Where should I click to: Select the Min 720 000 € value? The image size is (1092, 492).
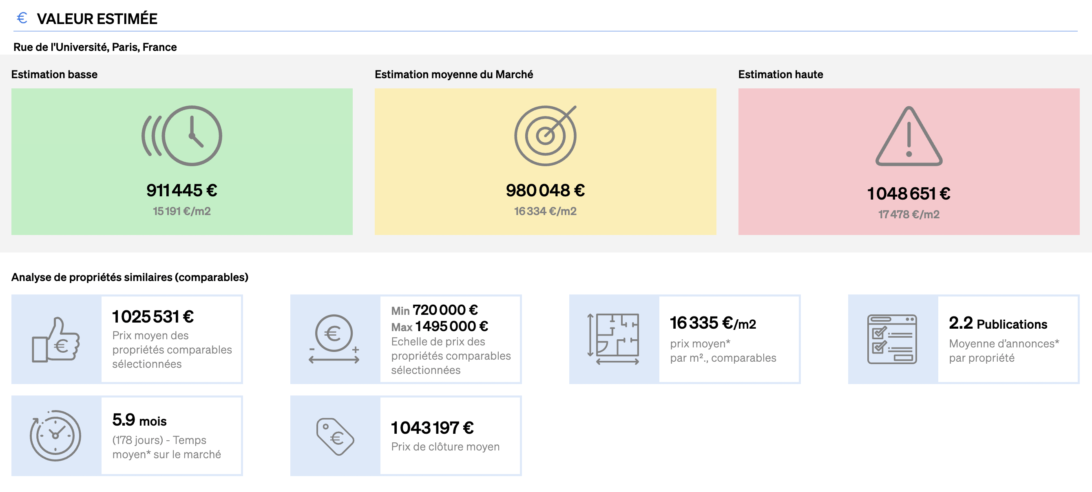tap(435, 310)
